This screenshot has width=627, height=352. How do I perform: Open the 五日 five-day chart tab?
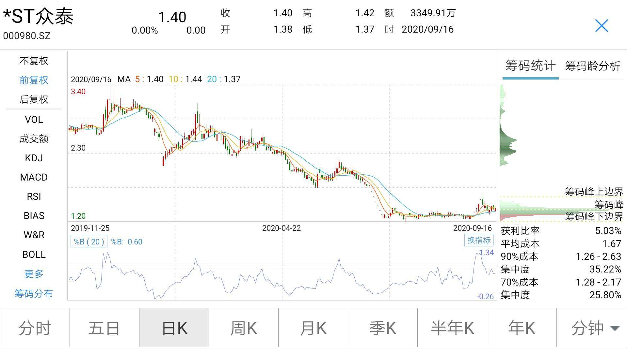(104, 328)
